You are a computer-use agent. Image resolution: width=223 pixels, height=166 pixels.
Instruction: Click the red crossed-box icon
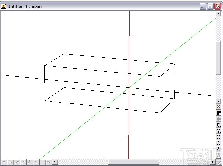(218, 107)
